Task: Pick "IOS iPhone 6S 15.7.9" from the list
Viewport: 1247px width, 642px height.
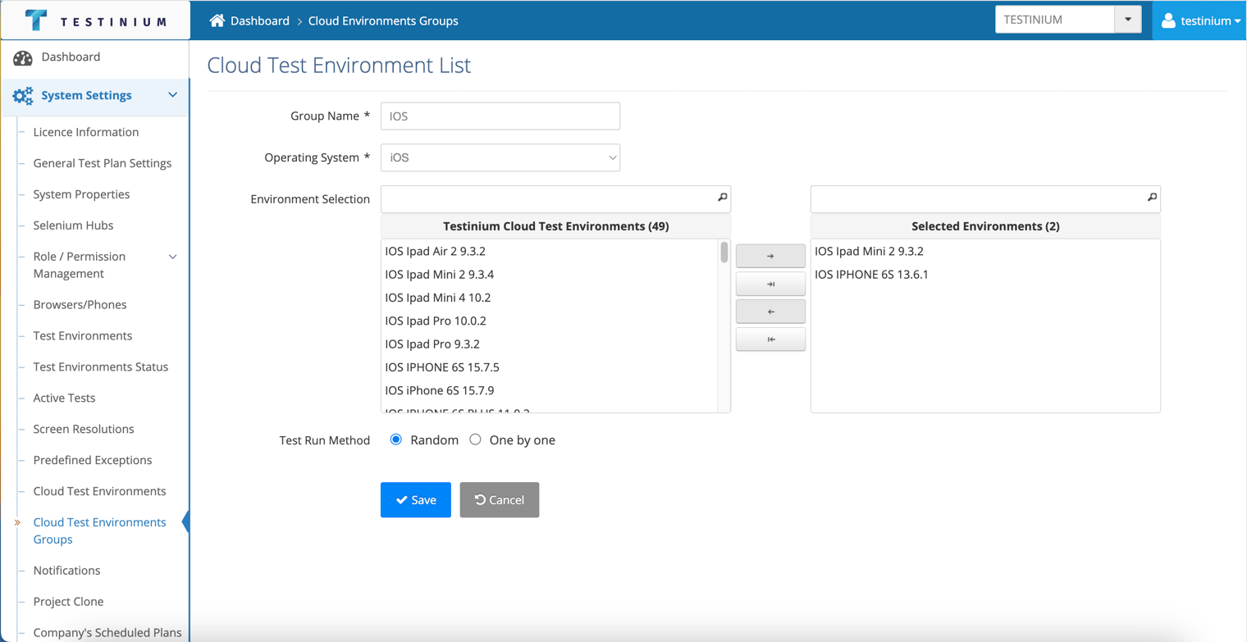Action: point(549,390)
